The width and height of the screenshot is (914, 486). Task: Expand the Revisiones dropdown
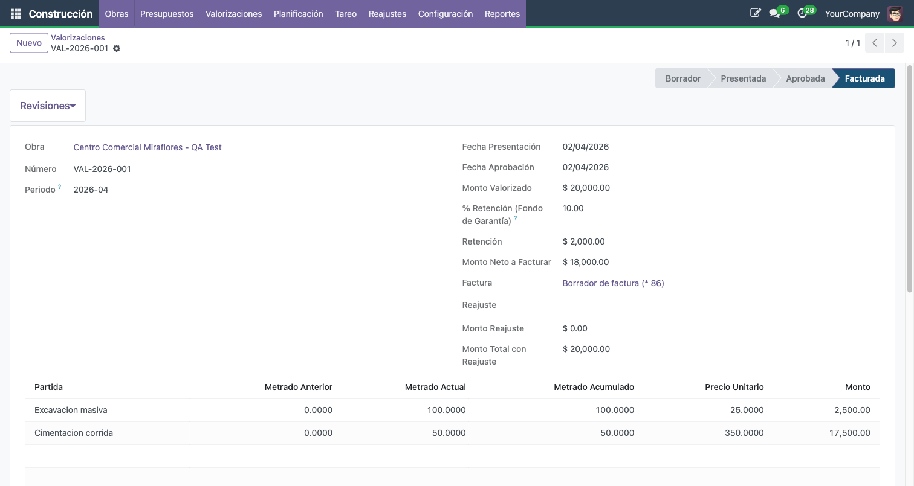pyautogui.click(x=48, y=106)
